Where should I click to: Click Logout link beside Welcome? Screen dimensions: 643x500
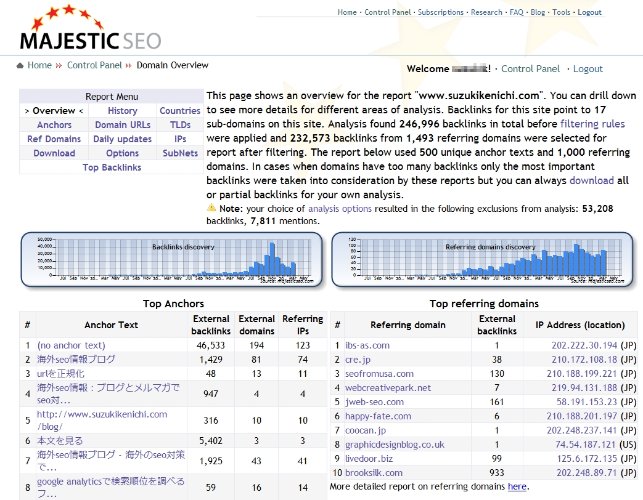588,69
